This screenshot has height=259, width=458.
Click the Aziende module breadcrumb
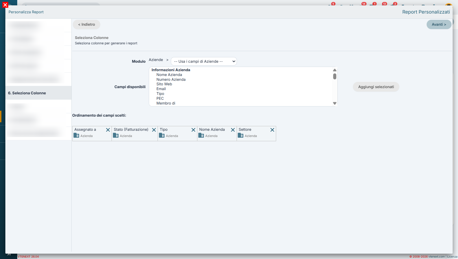(x=156, y=60)
